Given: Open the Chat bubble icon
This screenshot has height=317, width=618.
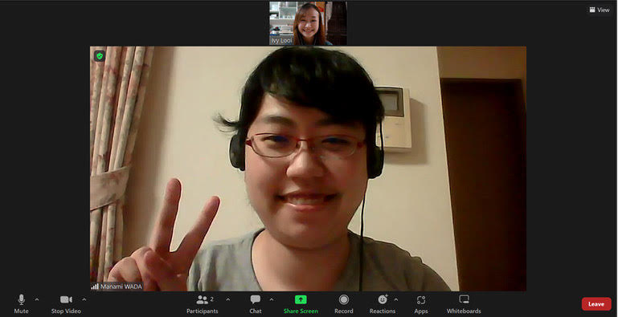Looking at the screenshot, I should tap(256, 299).
